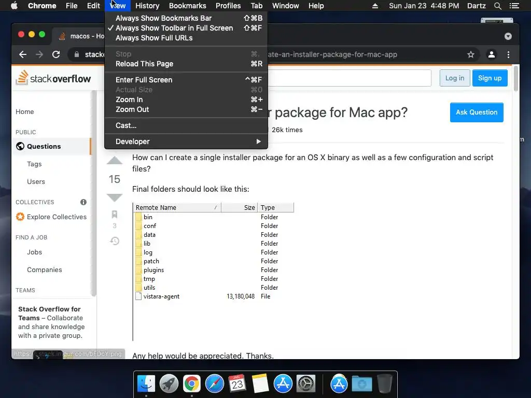Image resolution: width=531 pixels, height=398 pixels.
Task: Open Jobs in sidebar
Action: coord(35,252)
